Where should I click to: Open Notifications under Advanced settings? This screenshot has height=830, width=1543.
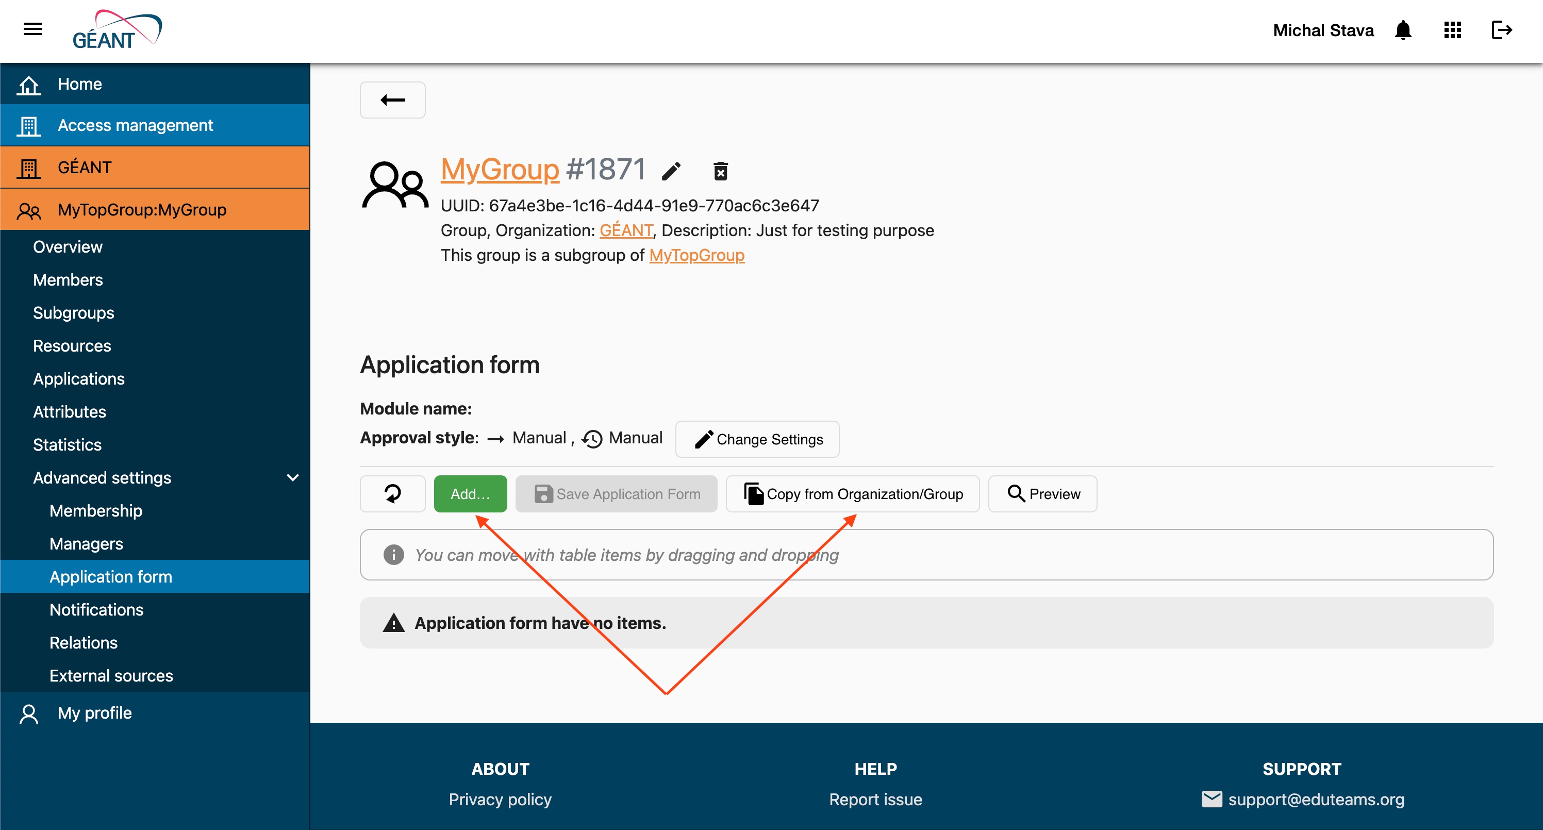(96, 609)
